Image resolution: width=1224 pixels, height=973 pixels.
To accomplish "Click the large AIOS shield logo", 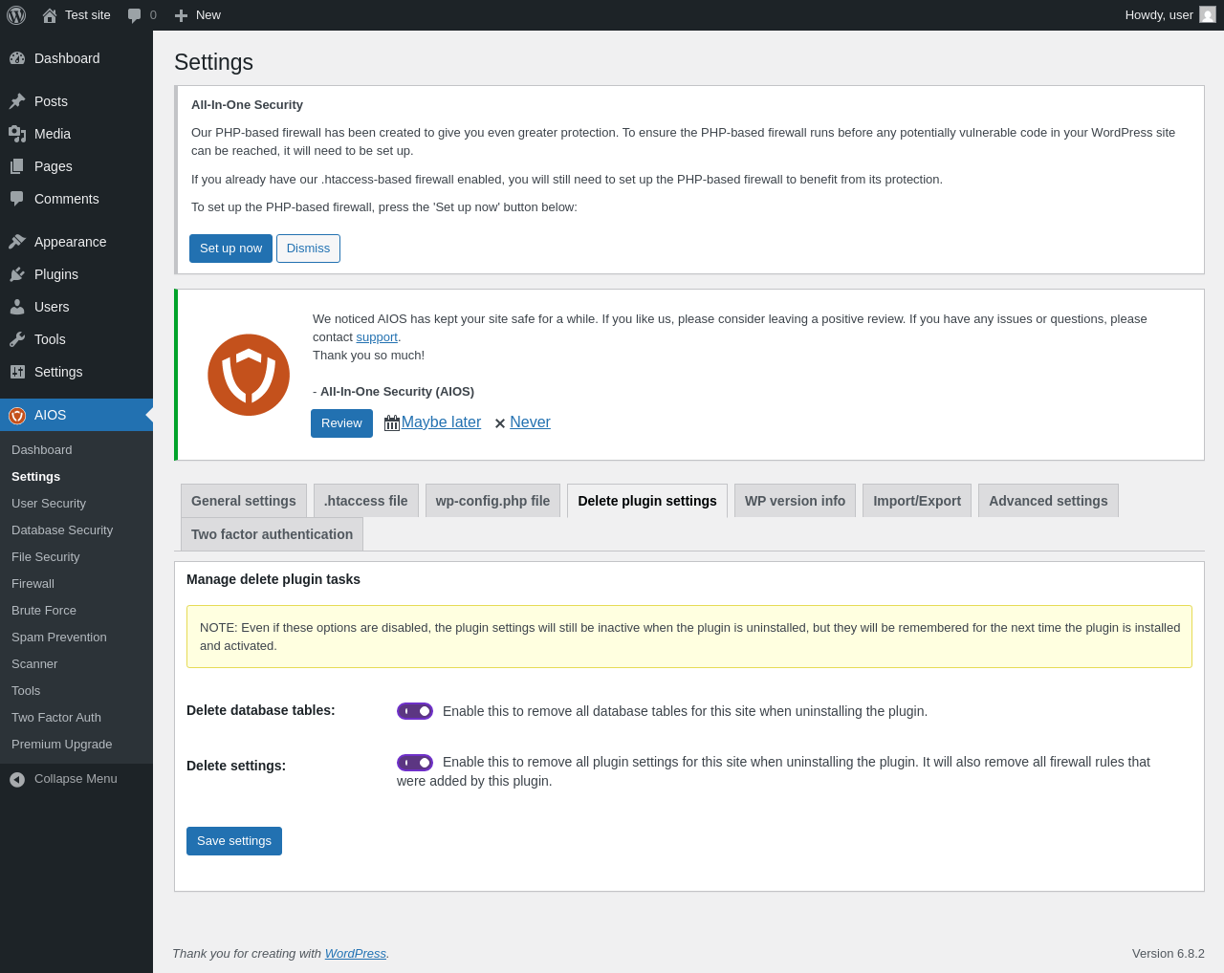I will pyautogui.click(x=249, y=375).
